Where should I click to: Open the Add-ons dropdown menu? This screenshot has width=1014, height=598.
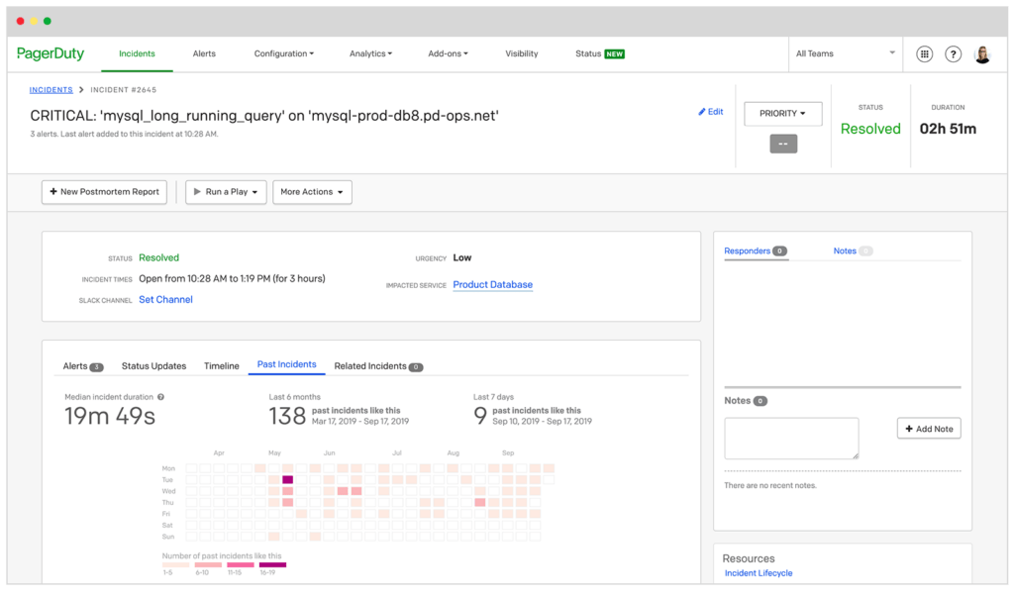click(448, 53)
